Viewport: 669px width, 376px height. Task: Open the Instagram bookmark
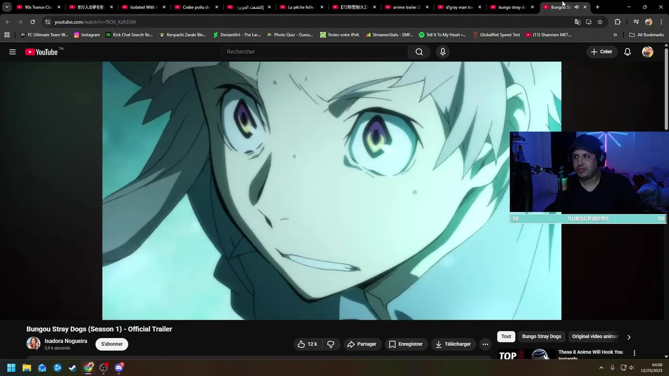click(x=87, y=35)
